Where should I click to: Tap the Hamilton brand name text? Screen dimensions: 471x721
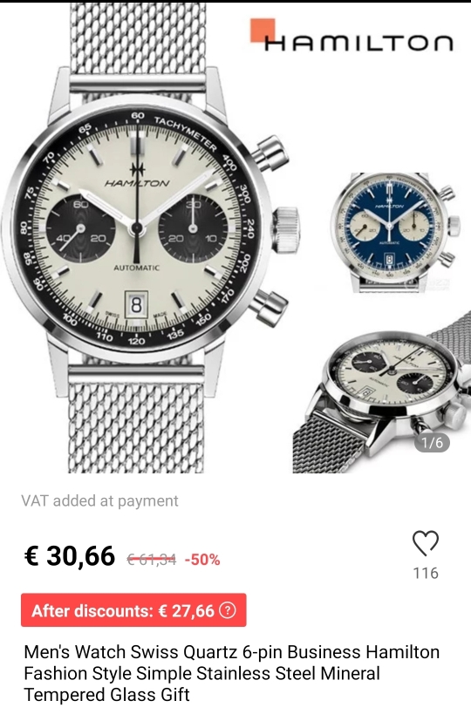(x=358, y=43)
